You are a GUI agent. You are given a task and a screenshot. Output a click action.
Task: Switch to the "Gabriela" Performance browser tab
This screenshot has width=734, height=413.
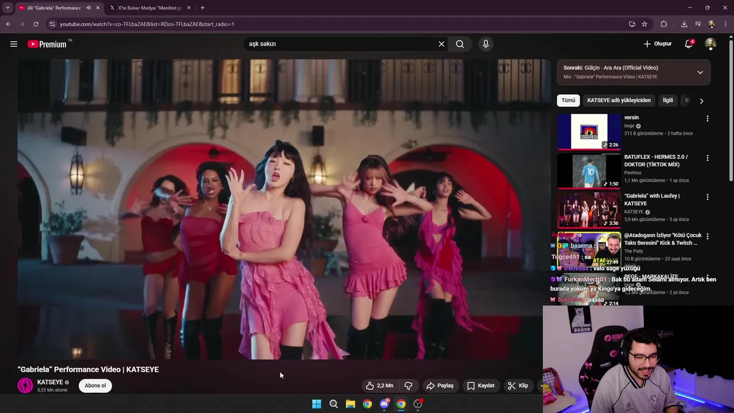[x=54, y=8]
